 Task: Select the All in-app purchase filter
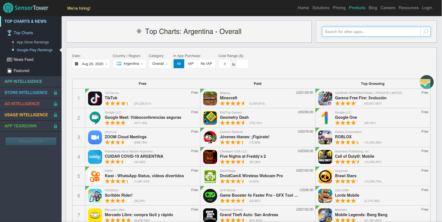coord(179,64)
